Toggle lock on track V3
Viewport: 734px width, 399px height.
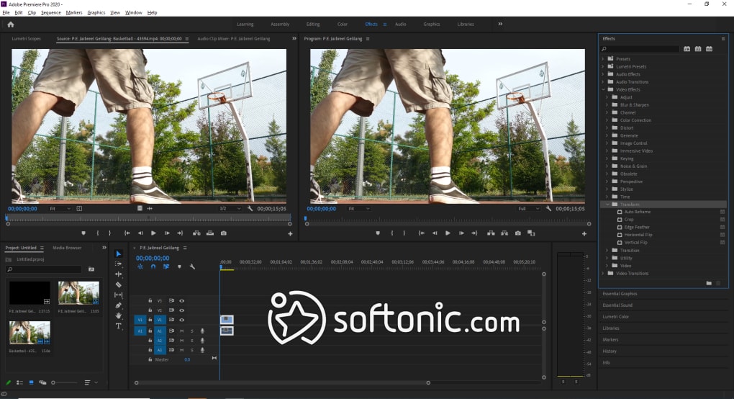[x=150, y=300]
